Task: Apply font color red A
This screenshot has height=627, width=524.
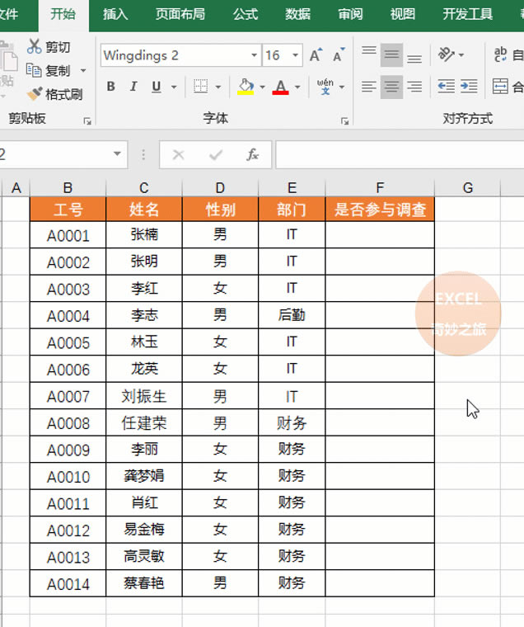Action: pos(280,87)
